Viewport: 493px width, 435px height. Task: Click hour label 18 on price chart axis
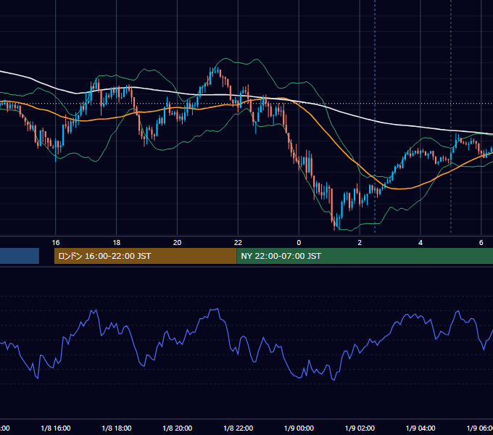[x=117, y=243]
